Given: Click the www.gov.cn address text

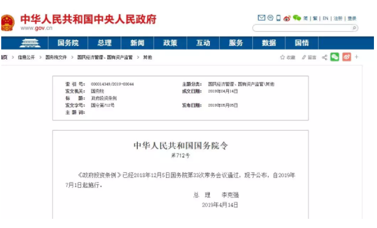Looking at the screenshot, I should pos(36,28).
